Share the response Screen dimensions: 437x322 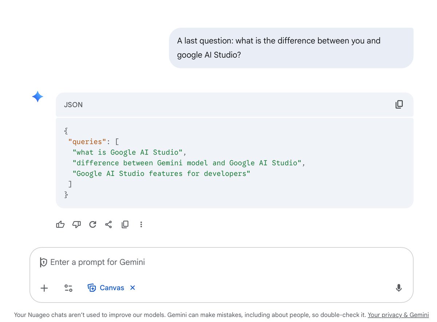click(x=109, y=224)
